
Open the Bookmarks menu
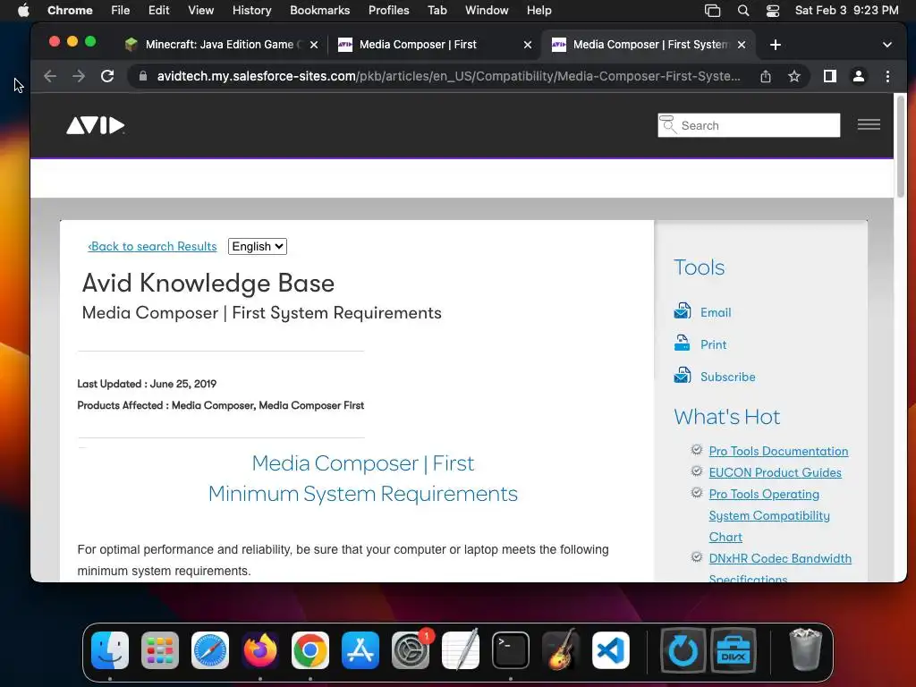click(319, 11)
